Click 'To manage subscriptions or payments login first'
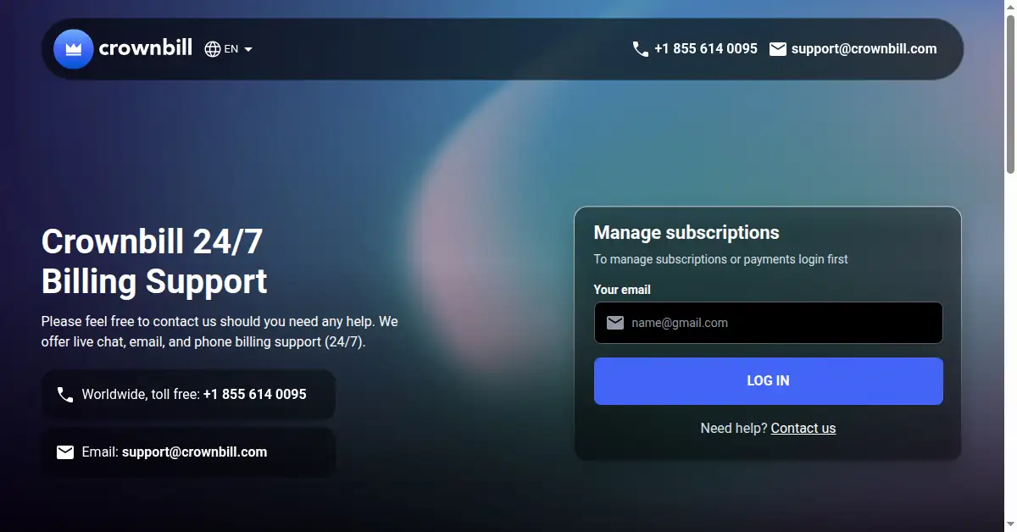This screenshot has width=1017, height=532. 721,259
